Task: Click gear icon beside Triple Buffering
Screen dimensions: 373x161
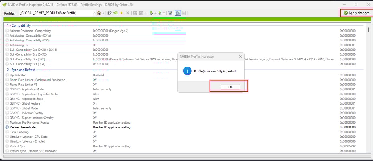Action: coord(7,132)
